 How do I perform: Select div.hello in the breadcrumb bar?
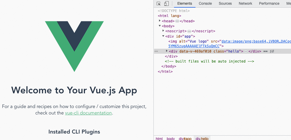(202, 139)
